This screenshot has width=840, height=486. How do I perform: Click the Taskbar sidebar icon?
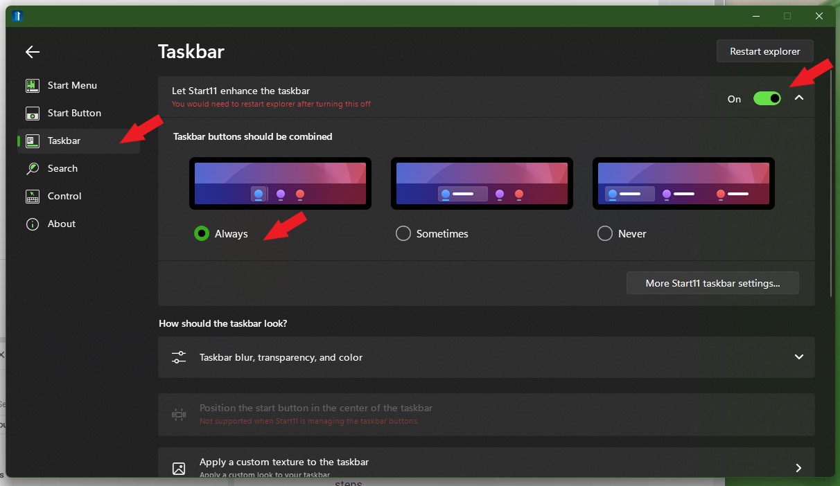point(33,141)
